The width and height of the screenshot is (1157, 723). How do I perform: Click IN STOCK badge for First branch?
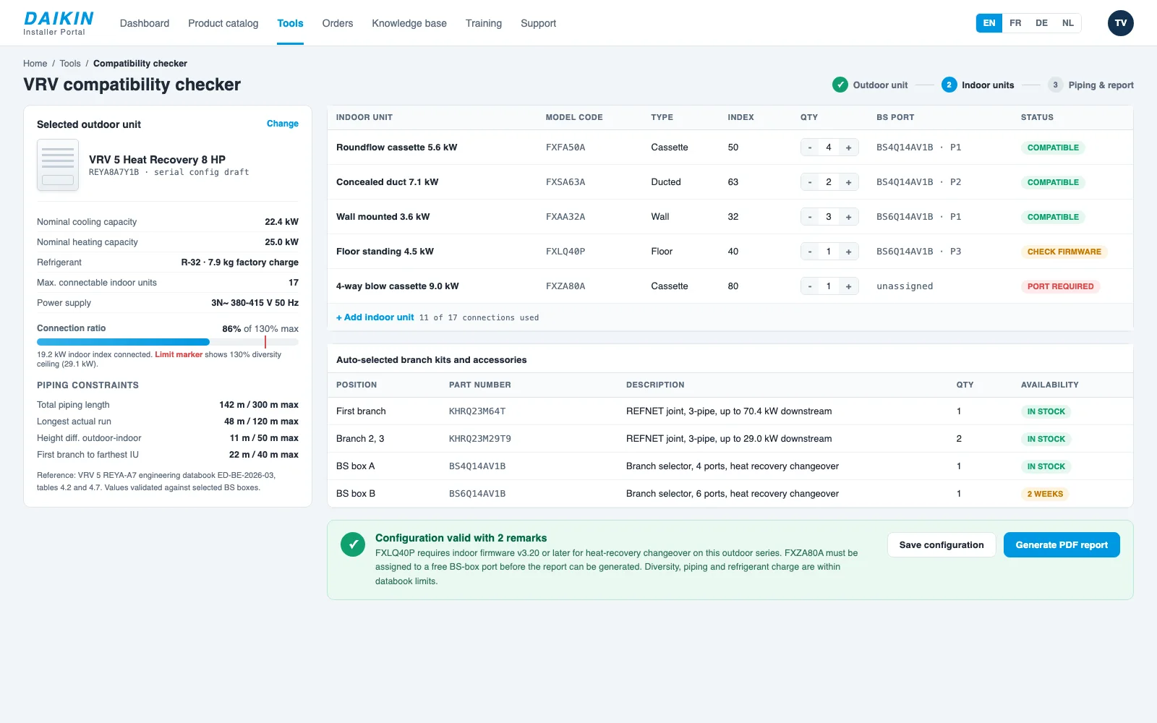pyautogui.click(x=1046, y=411)
